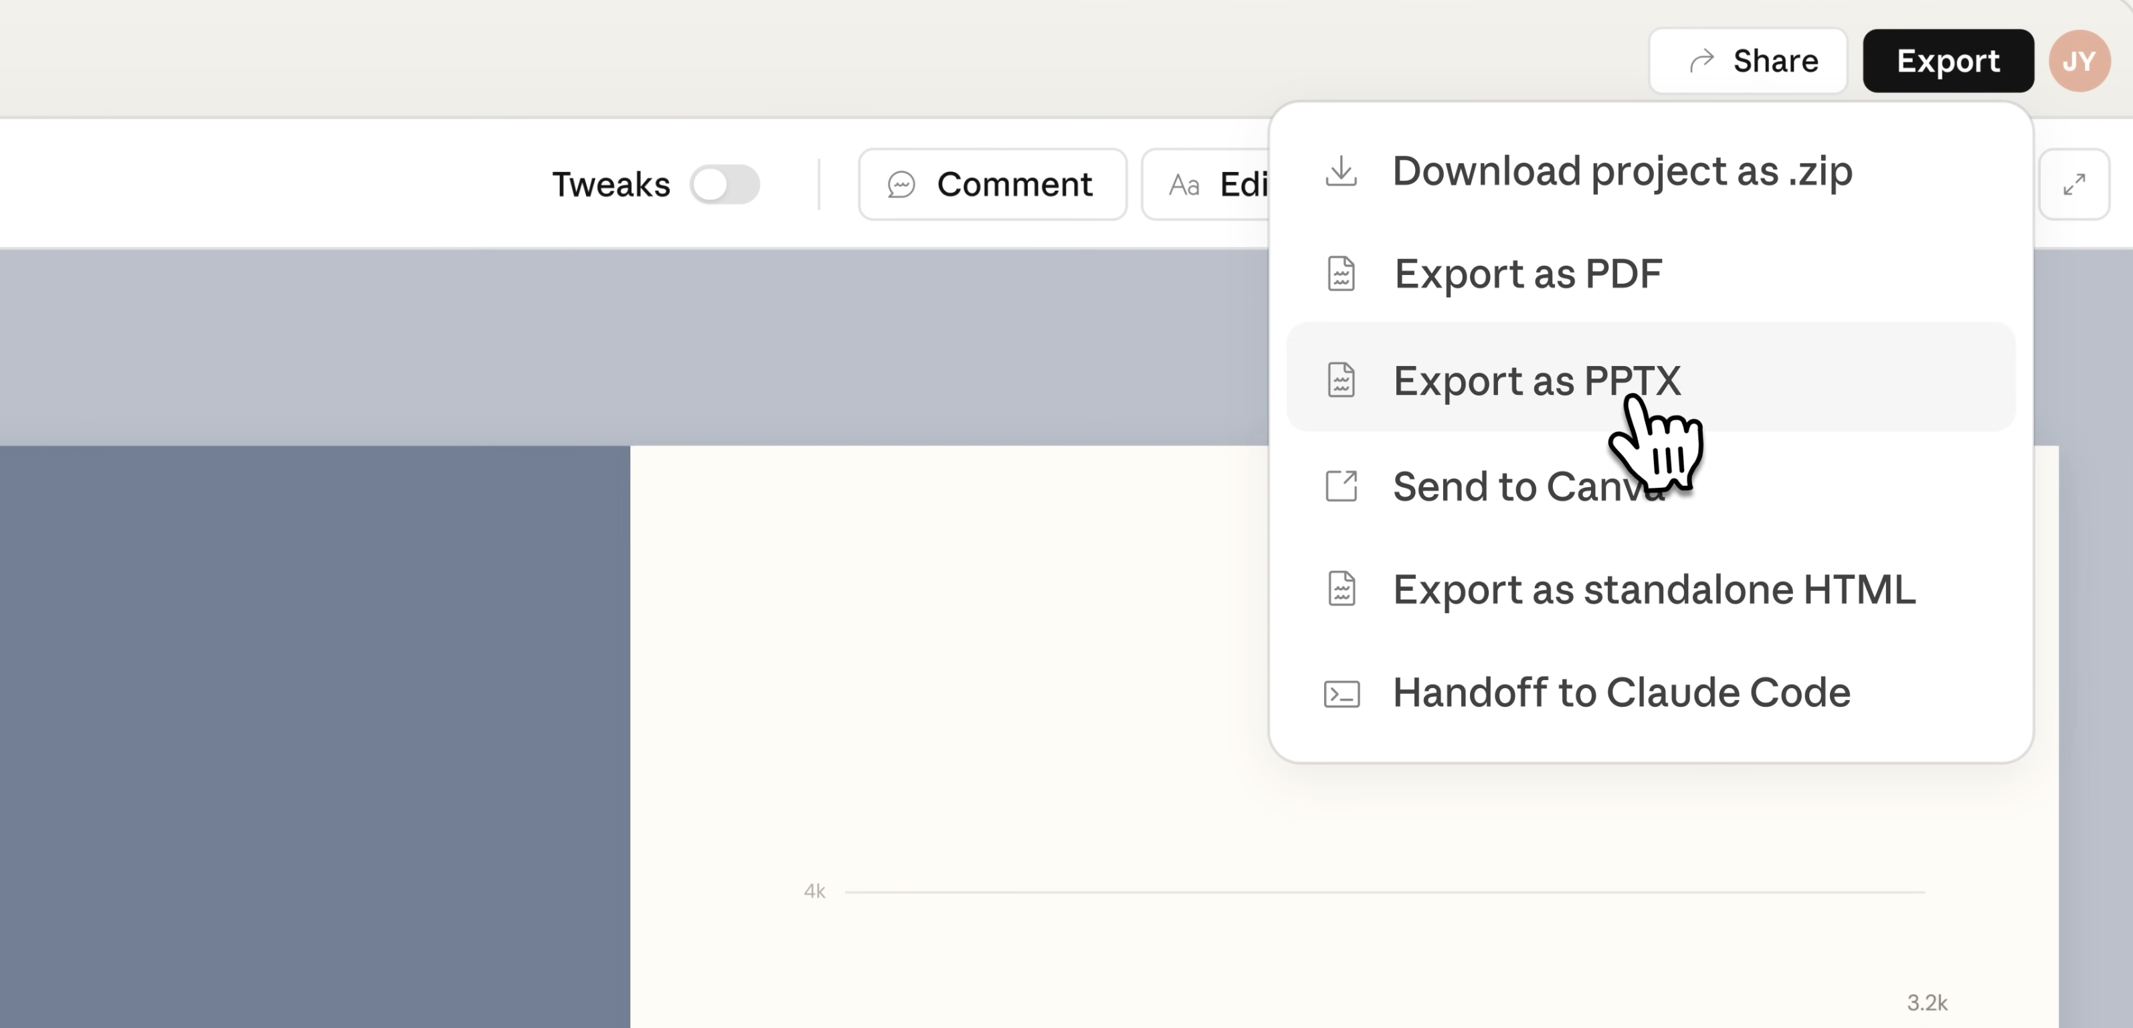Click the PDF document icon in export menu
The width and height of the screenshot is (2133, 1028).
point(1341,274)
